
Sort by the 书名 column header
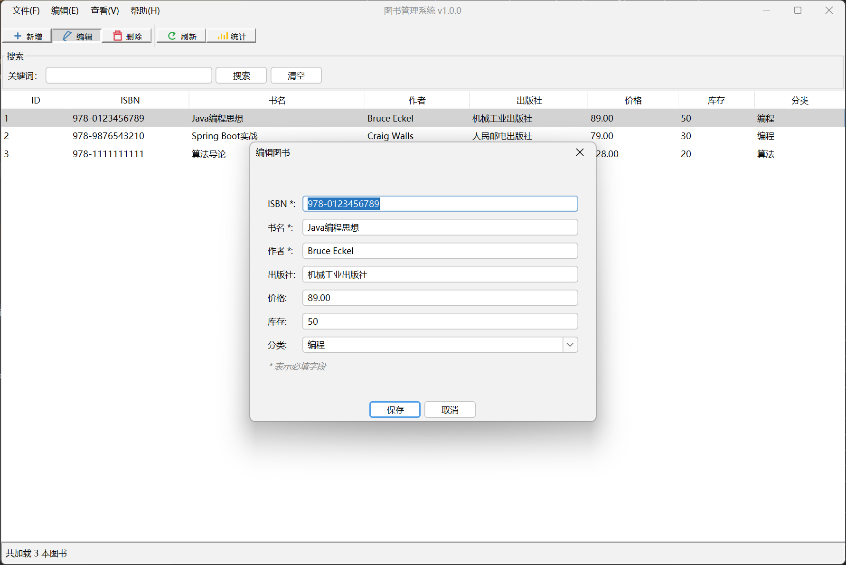277,100
